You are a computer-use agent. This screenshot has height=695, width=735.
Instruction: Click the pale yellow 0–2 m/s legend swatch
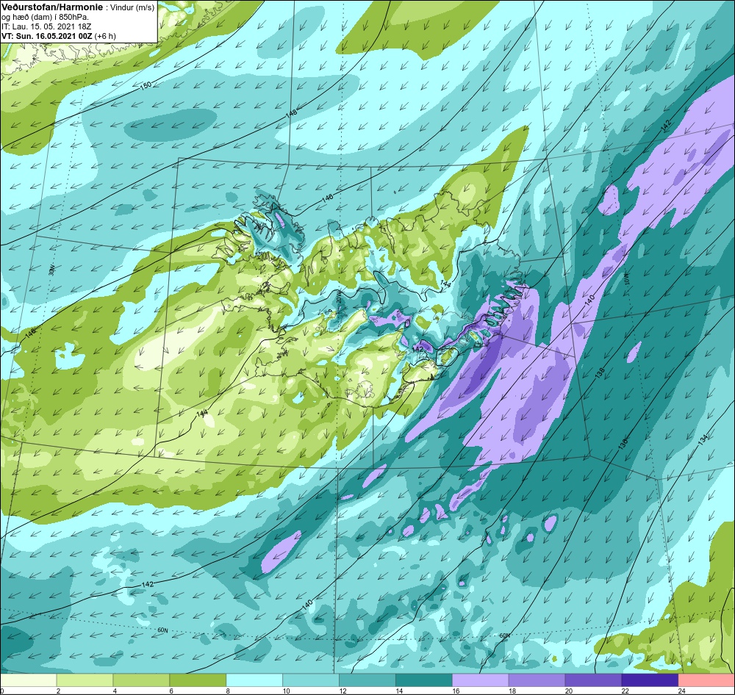tap(29, 680)
